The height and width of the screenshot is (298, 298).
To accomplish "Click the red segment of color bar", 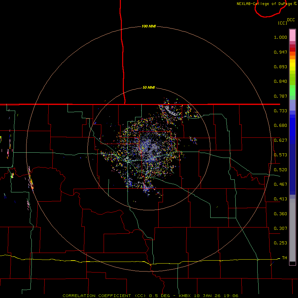I will click(292, 49).
